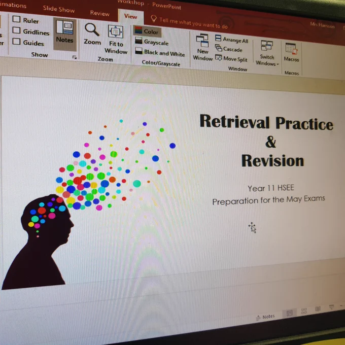Image resolution: width=345 pixels, height=345 pixels.
Task: Select the Year 11 HSEE subtitle line
Action: click(271, 188)
